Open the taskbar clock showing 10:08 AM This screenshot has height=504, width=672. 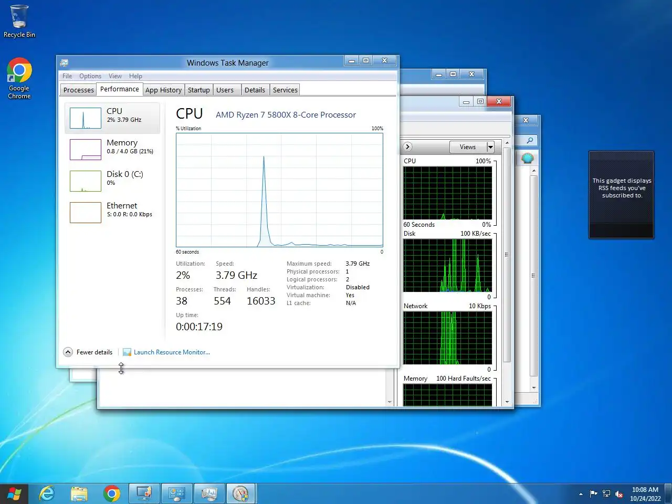(x=645, y=494)
